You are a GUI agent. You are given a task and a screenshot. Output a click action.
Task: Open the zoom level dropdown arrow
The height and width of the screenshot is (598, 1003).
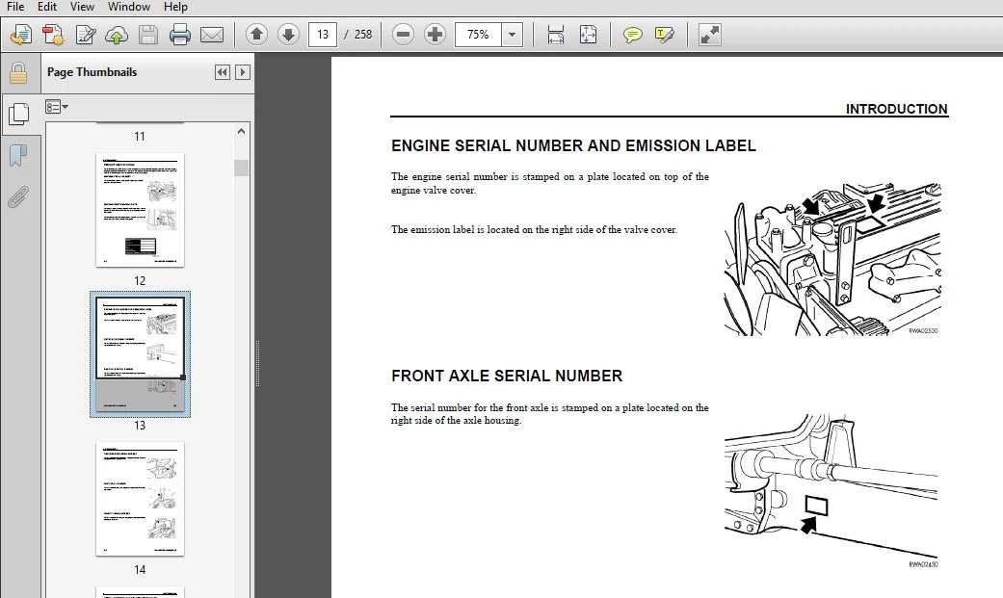(512, 35)
